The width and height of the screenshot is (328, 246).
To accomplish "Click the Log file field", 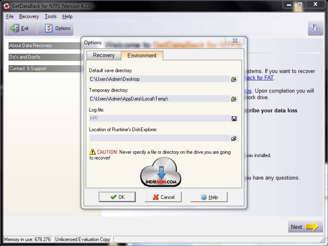I will (x=160, y=118).
